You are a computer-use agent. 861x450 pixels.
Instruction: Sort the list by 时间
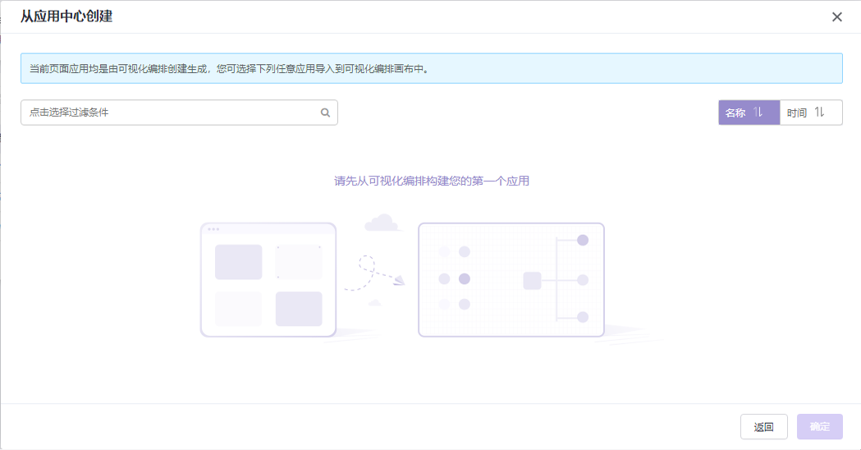[x=797, y=113]
